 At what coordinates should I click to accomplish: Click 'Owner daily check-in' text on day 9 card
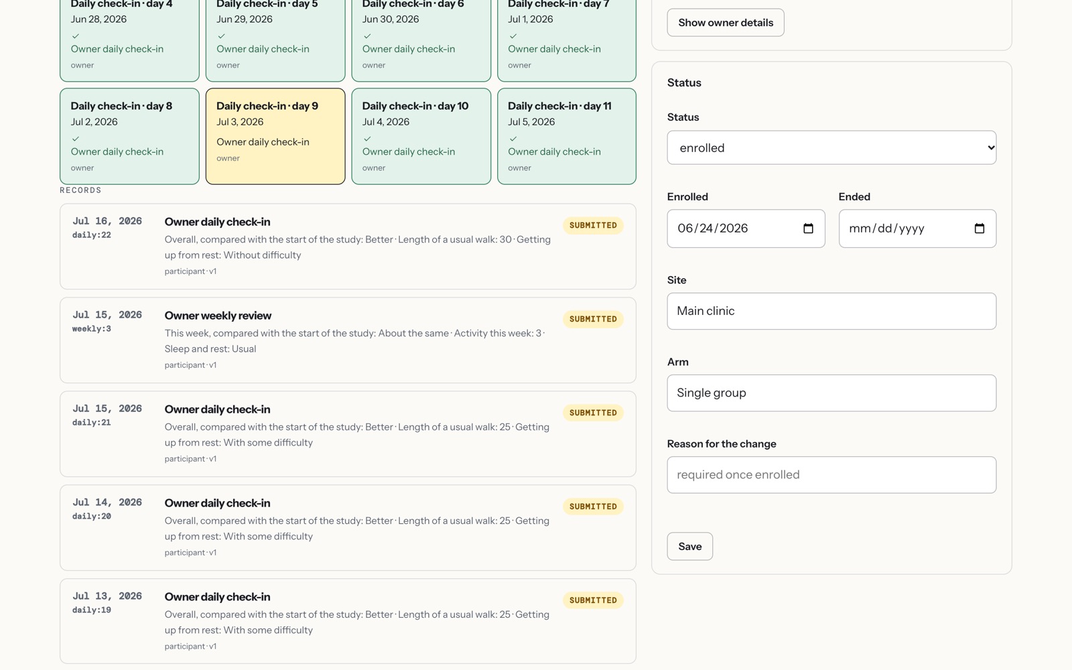pyautogui.click(x=263, y=142)
